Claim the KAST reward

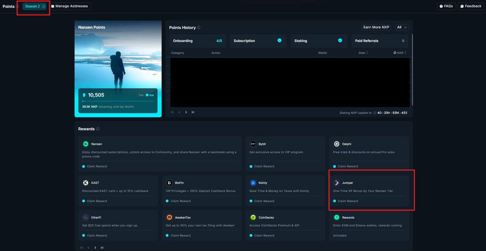(x=95, y=201)
